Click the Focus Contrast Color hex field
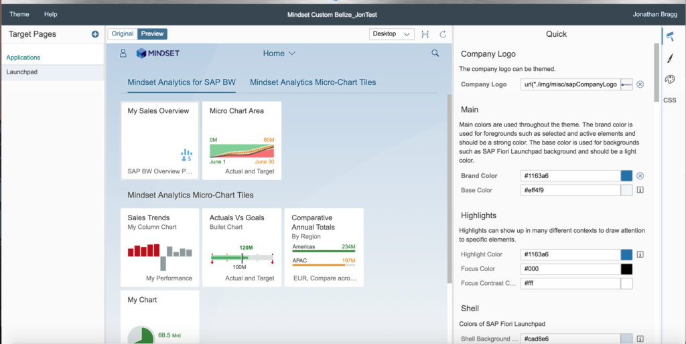 (x=571, y=283)
